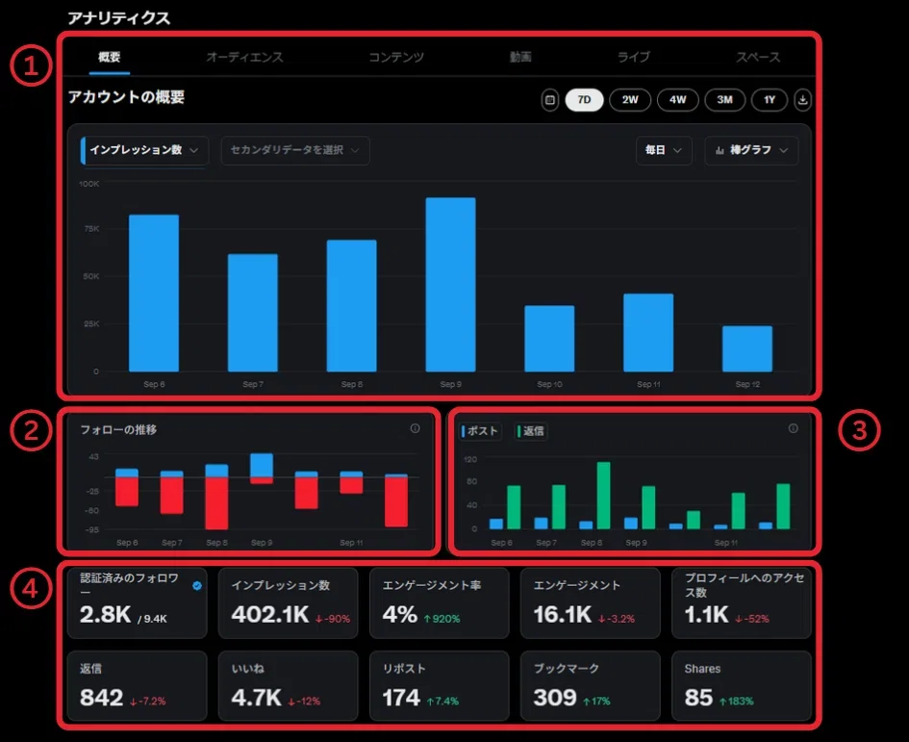This screenshot has height=742, width=909.
Task: Click info icon on ポスト/返信 chart
Action: tap(793, 428)
